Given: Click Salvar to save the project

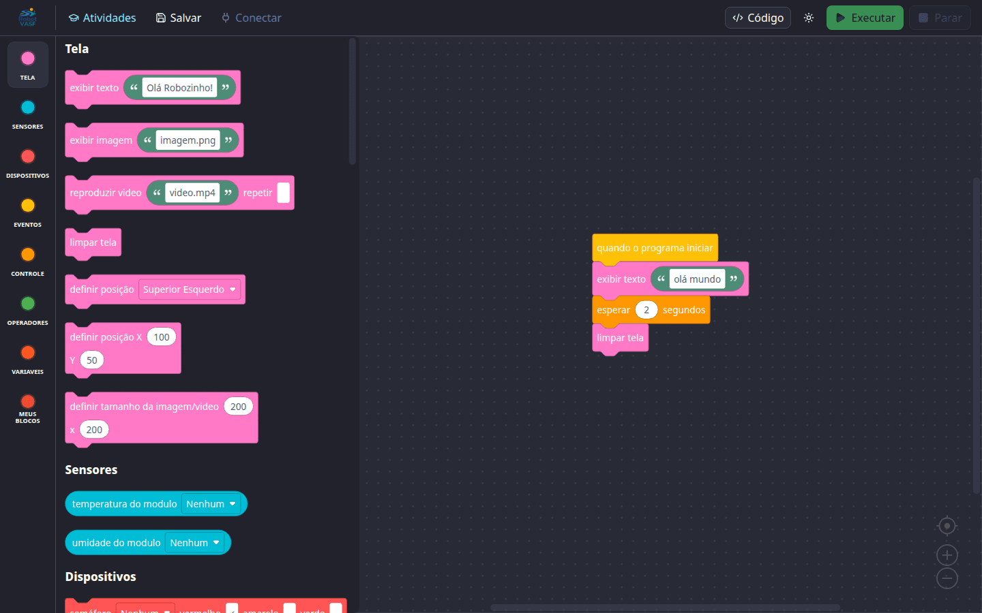Looking at the screenshot, I should (x=179, y=18).
